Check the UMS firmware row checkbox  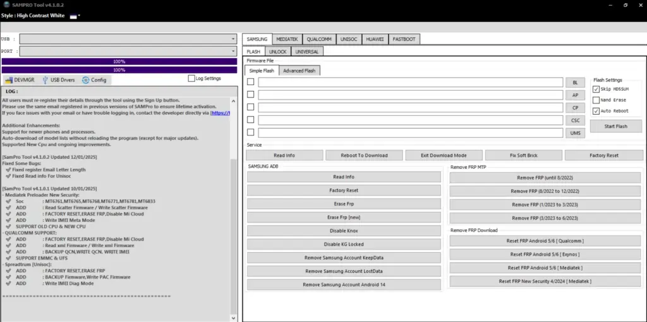click(250, 132)
